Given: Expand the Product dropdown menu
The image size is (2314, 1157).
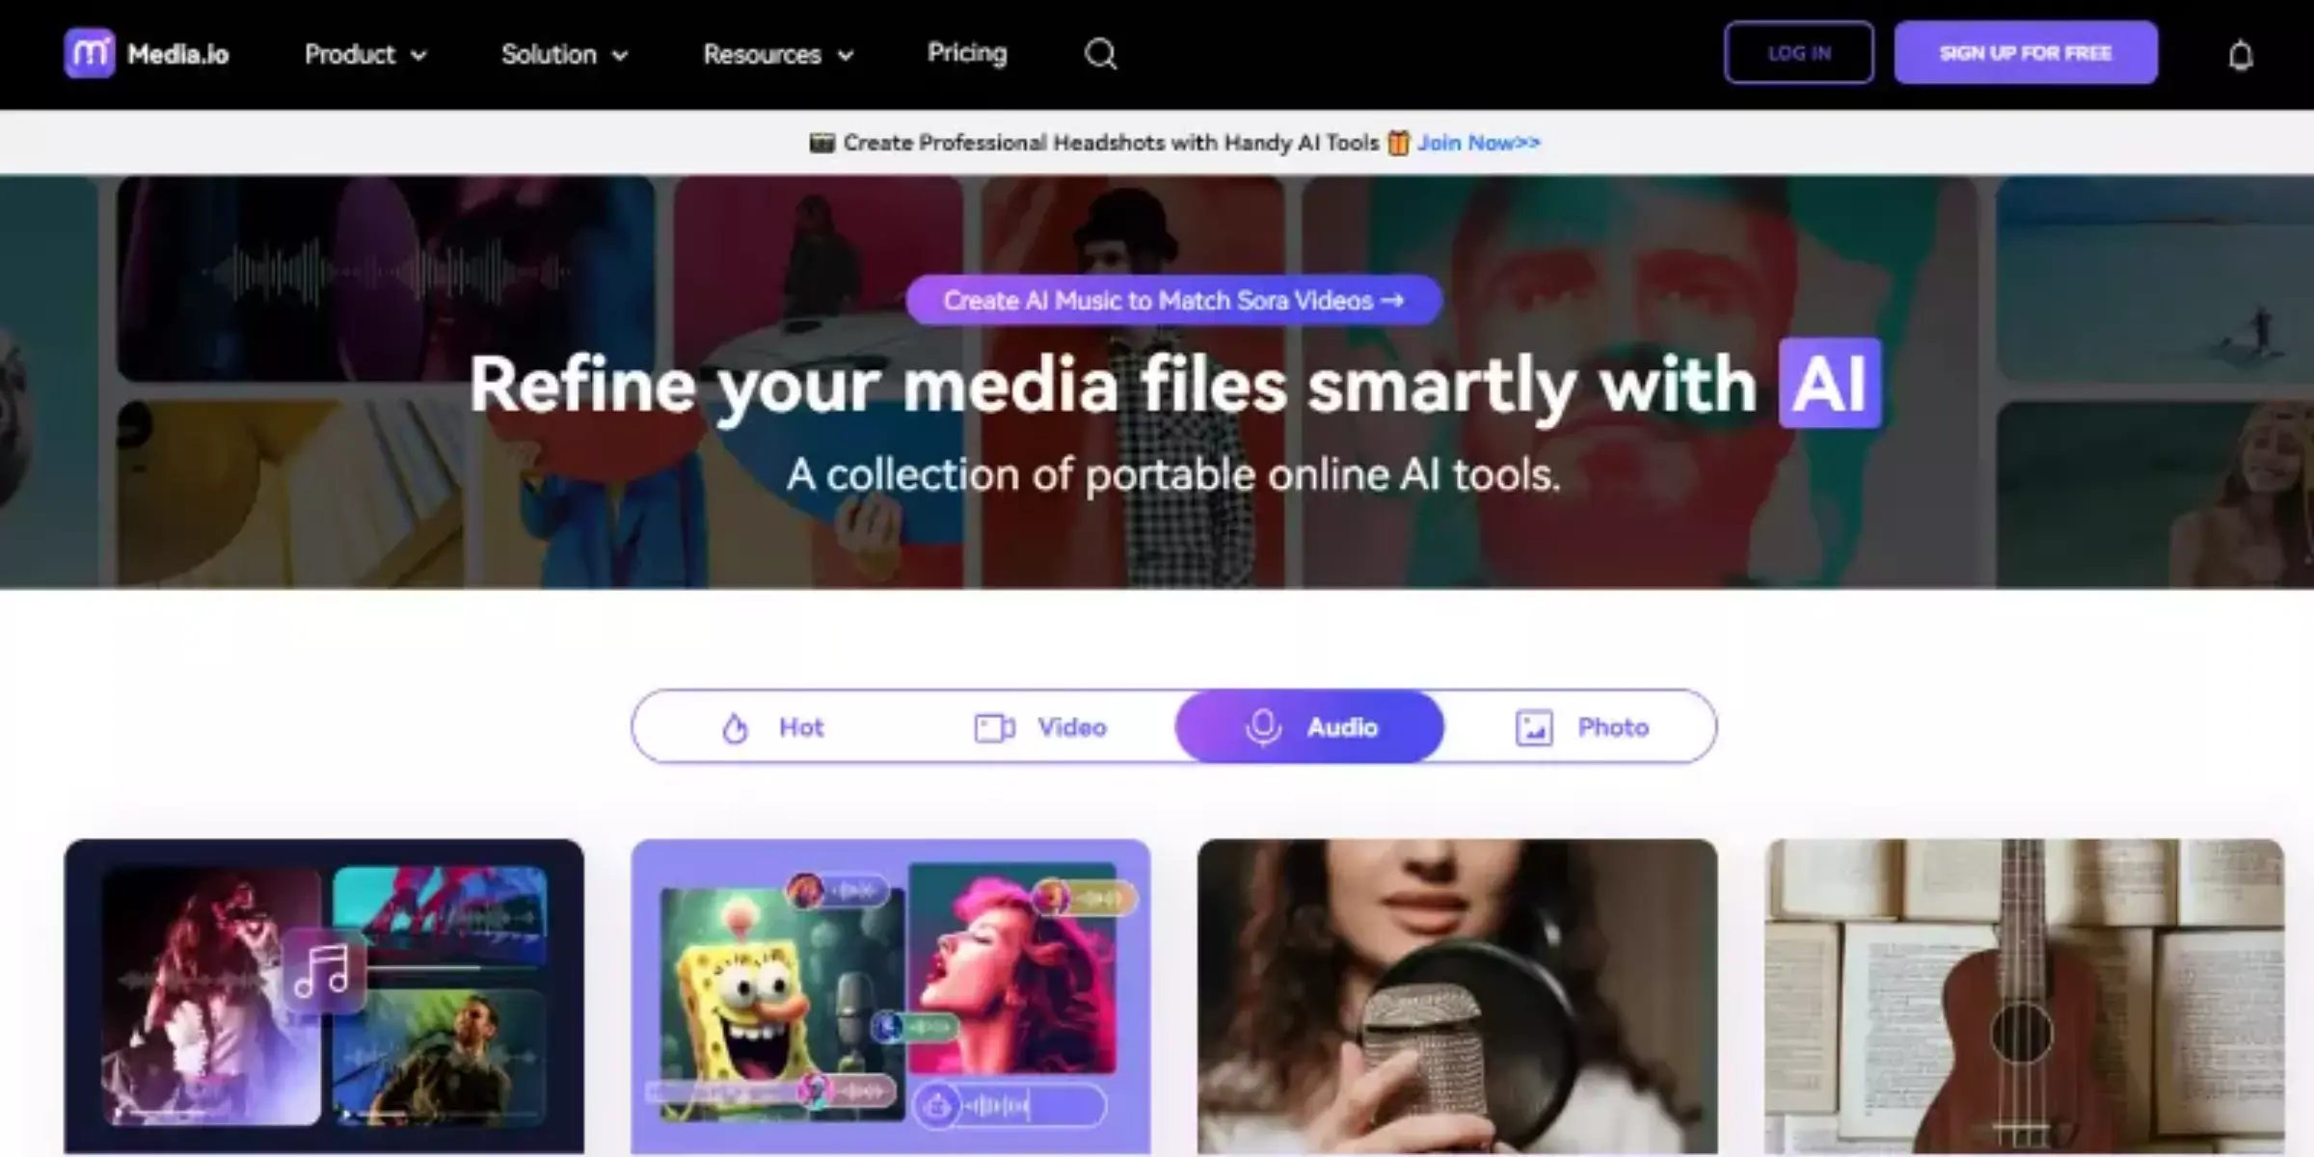Looking at the screenshot, I should pyautogui.click(x=364, y=53).
